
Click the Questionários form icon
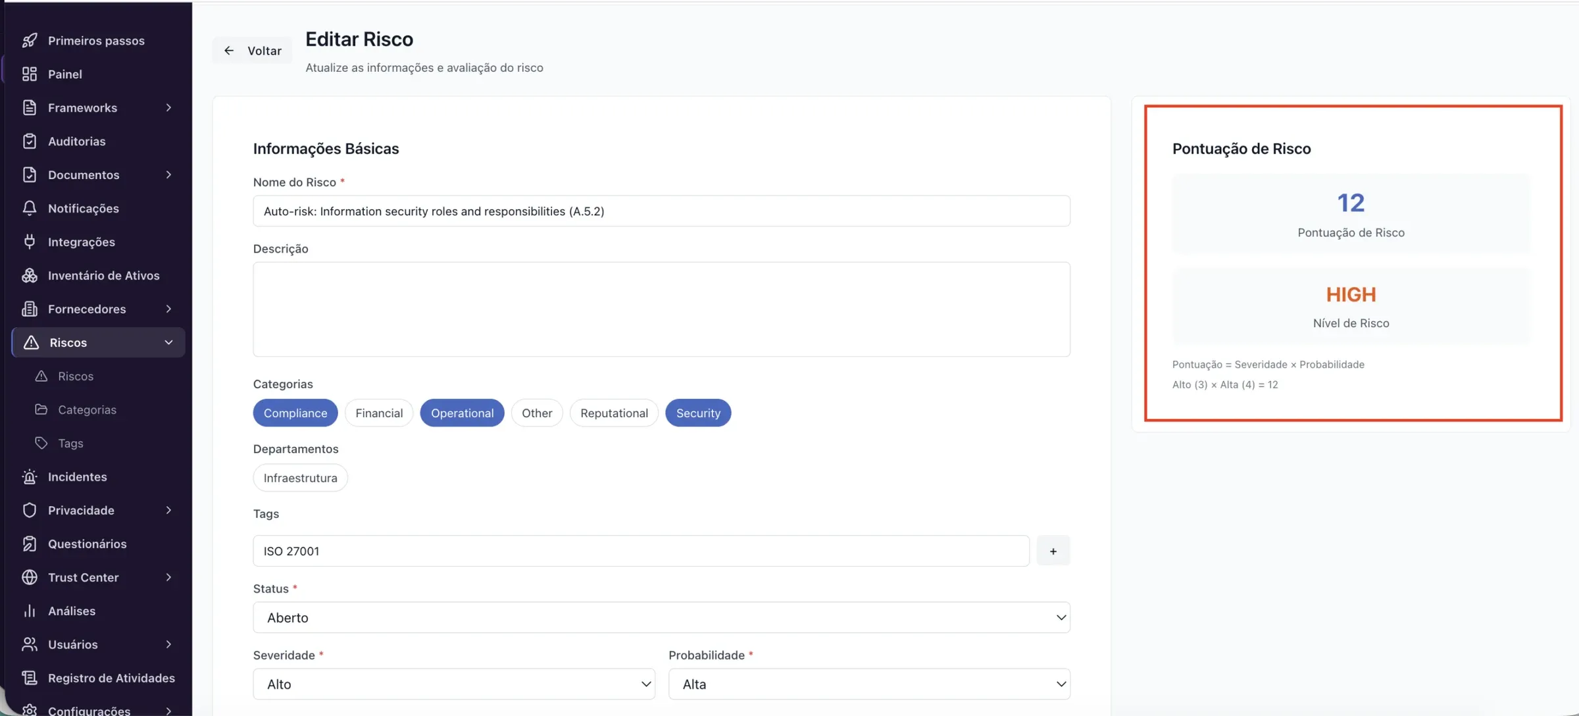pyautogui.click(x=30, y=544)
